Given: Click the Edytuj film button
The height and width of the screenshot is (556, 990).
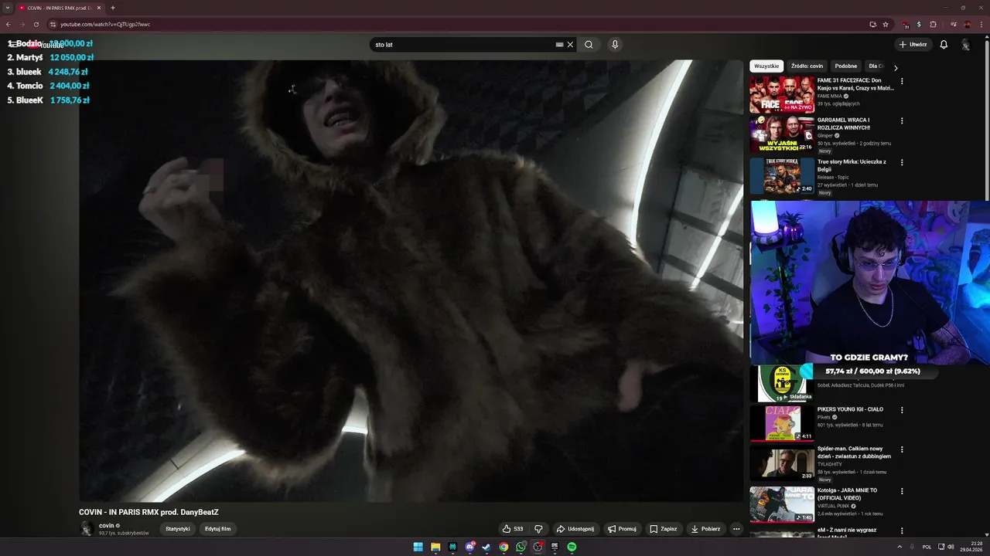Looking at the screenshot, I should click(217, 529).
